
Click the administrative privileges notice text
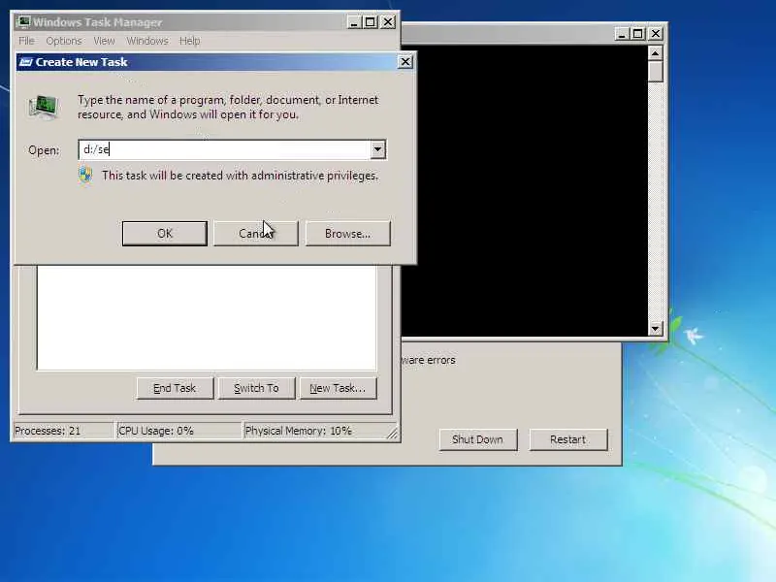click(x=240, y=176)
